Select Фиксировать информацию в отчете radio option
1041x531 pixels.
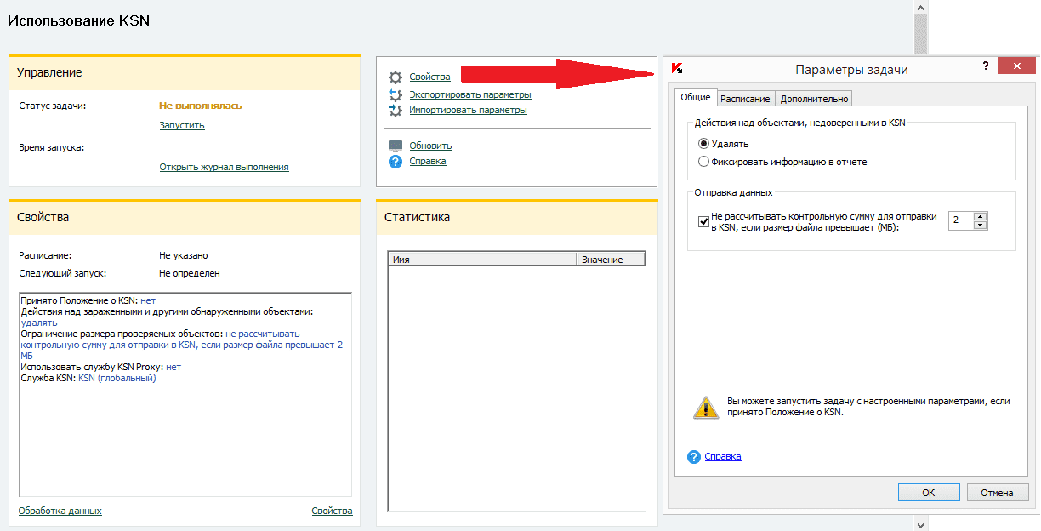click(703, 161)
